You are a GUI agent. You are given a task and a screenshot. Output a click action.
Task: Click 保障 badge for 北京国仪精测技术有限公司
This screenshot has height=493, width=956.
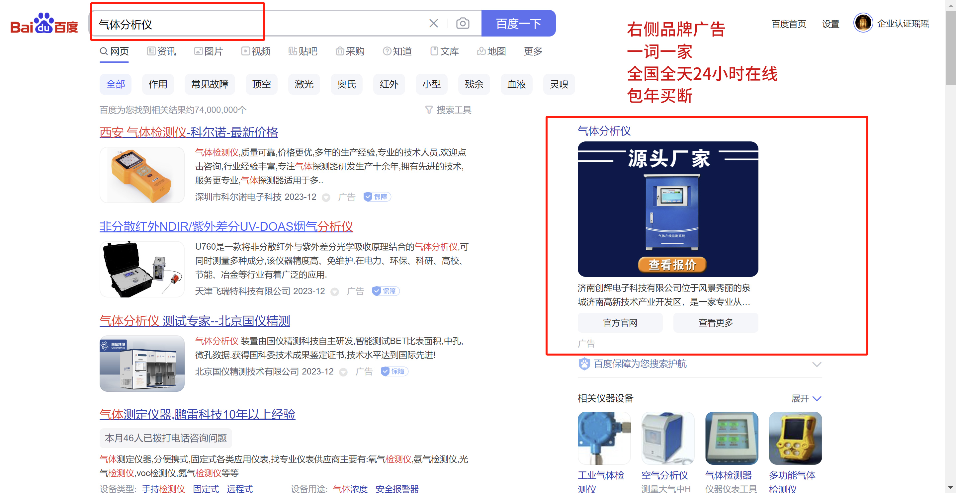point(394,371)
